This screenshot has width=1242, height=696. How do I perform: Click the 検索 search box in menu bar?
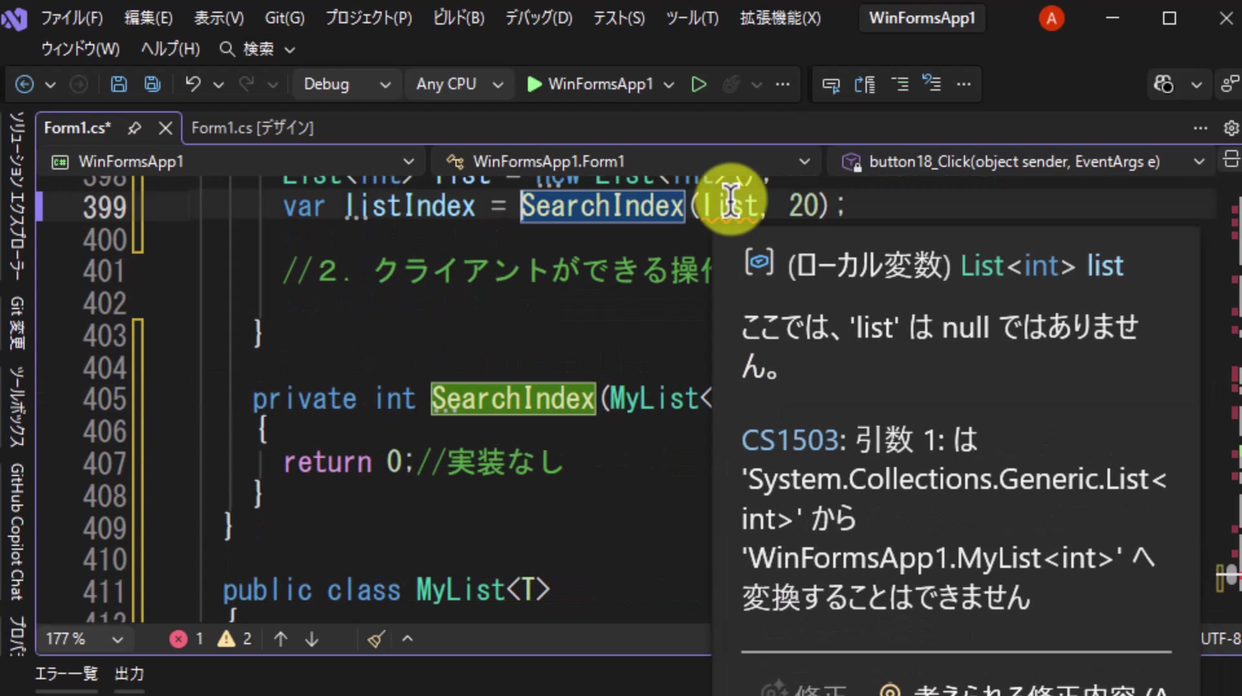point(257,49)
